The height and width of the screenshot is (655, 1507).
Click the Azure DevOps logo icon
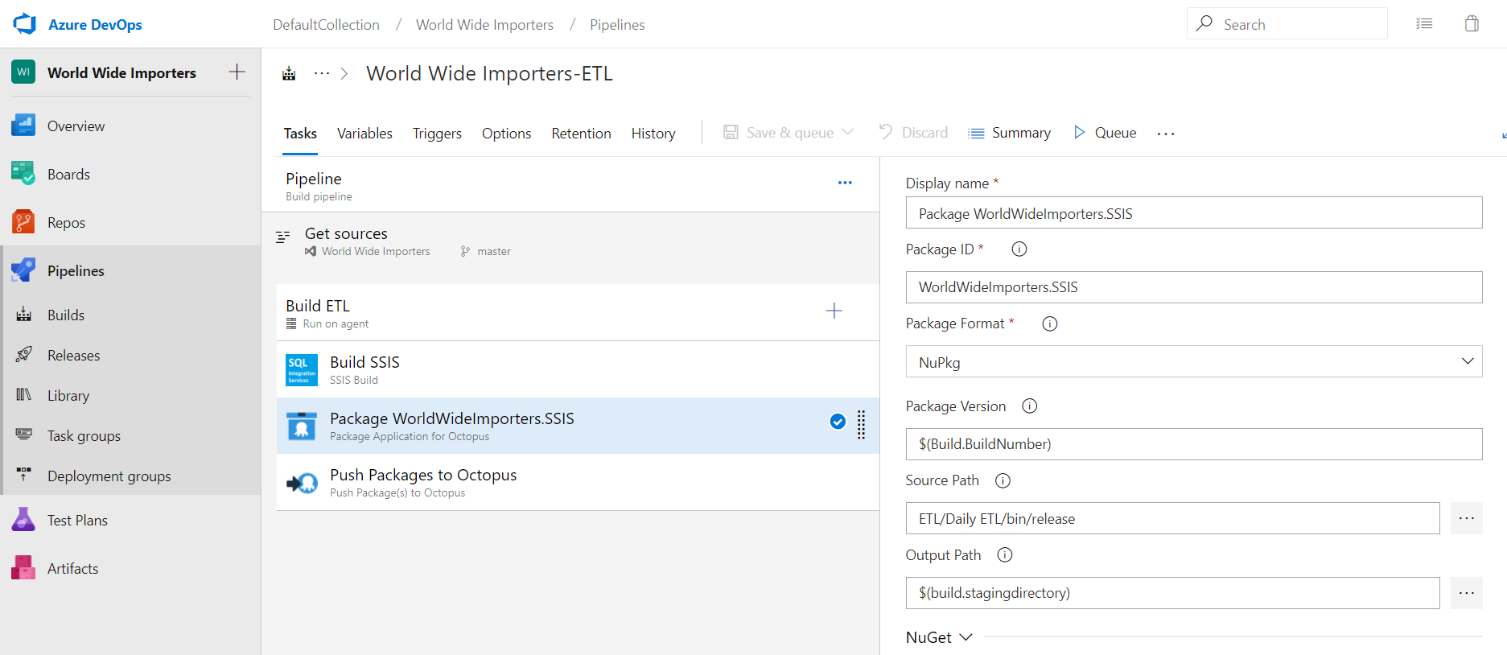[x=24, y=24]
